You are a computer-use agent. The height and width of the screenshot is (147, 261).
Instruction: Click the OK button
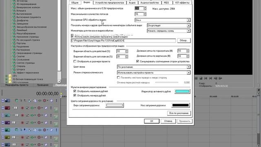tap(152, 121)
